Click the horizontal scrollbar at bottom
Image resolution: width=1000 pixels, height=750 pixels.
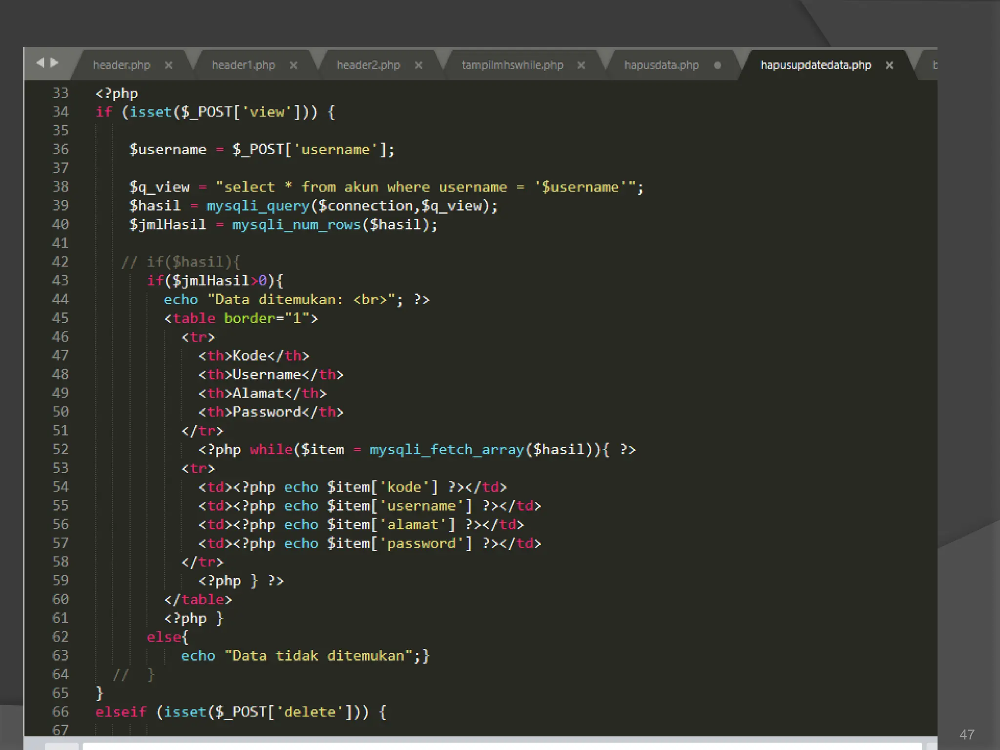501,746
